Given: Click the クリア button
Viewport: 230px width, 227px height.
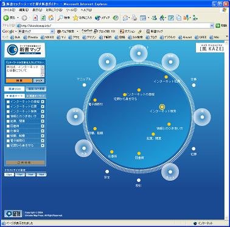Looking at the screenshot, I should tap(39, 81).
